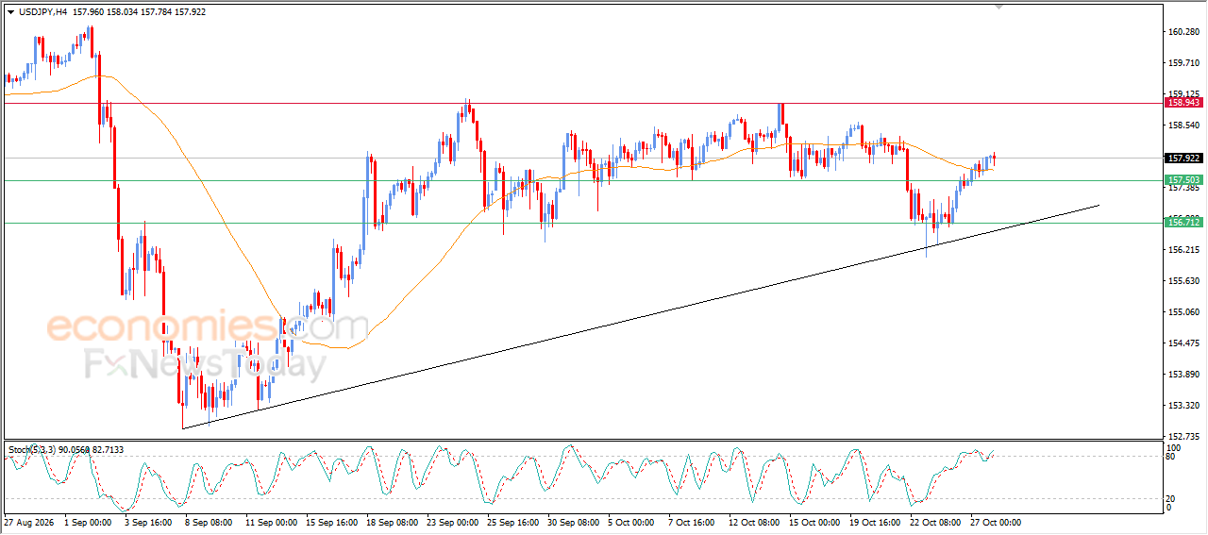Click the 8 Sep 08:00 time label

209,522
